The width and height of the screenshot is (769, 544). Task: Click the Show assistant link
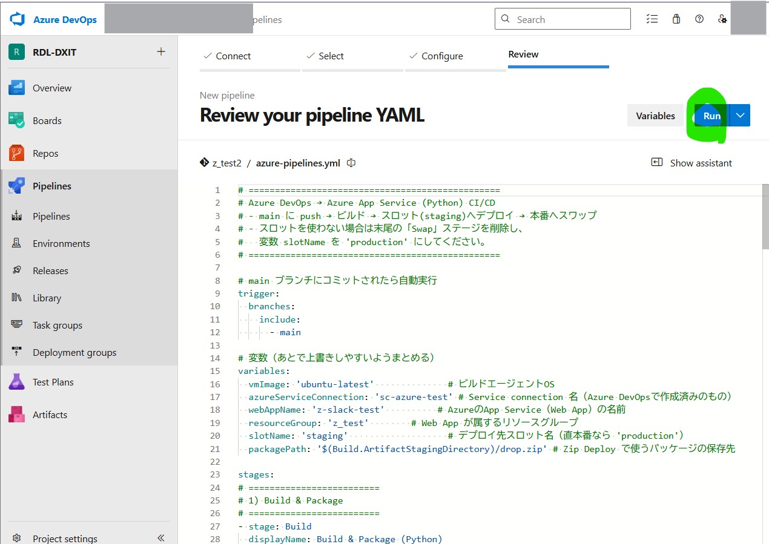(701, 163)
